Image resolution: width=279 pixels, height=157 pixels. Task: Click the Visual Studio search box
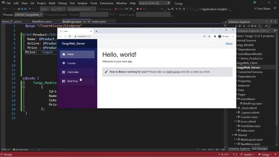[x=154, y=3]
